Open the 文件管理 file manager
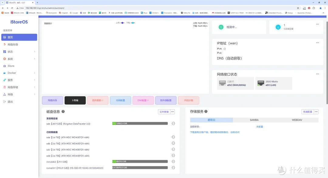 [x=164, y=111]
